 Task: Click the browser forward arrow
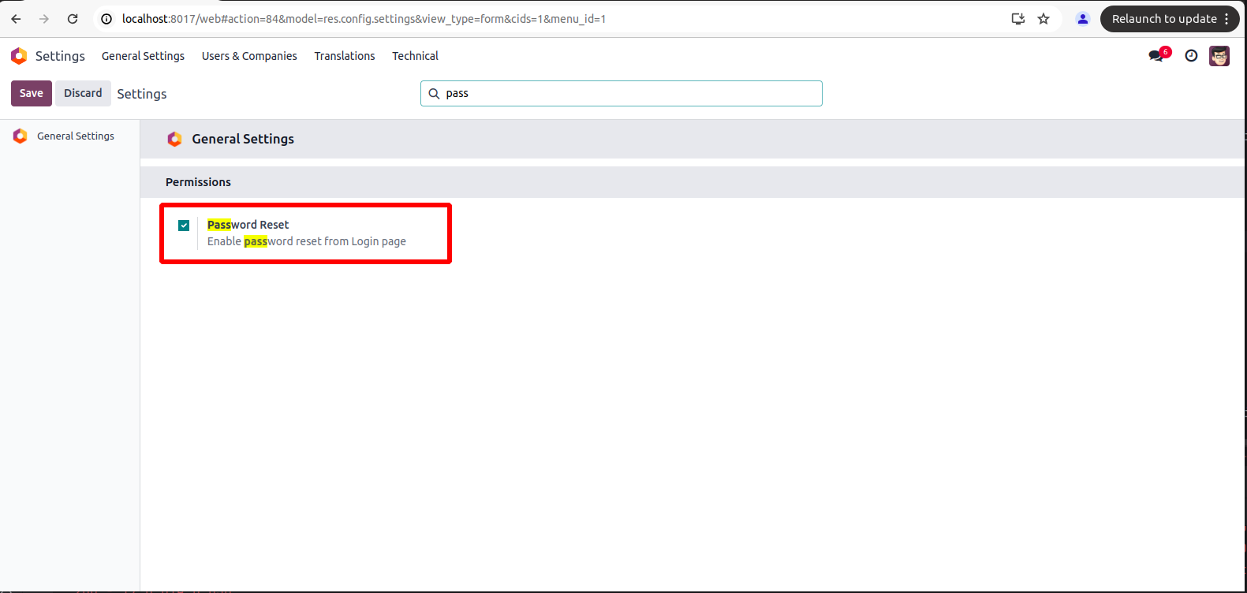[x=44, y=19]
